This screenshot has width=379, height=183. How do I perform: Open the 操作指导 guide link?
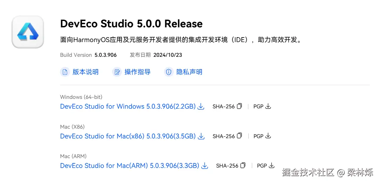pyautogui.click(x=137, y=72)
